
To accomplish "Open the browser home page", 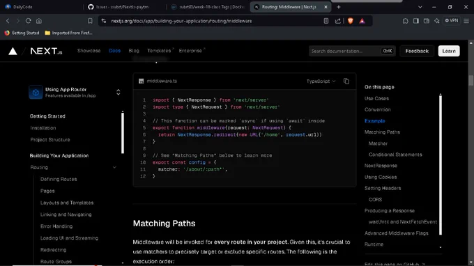I will tap(39, 21).
